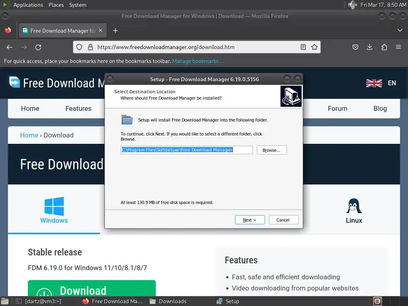Viewport: 408px width, 306px height.
Task: Switch to dartz@vm3 terminal in taskbar
Action: click(x=39, y=301)
